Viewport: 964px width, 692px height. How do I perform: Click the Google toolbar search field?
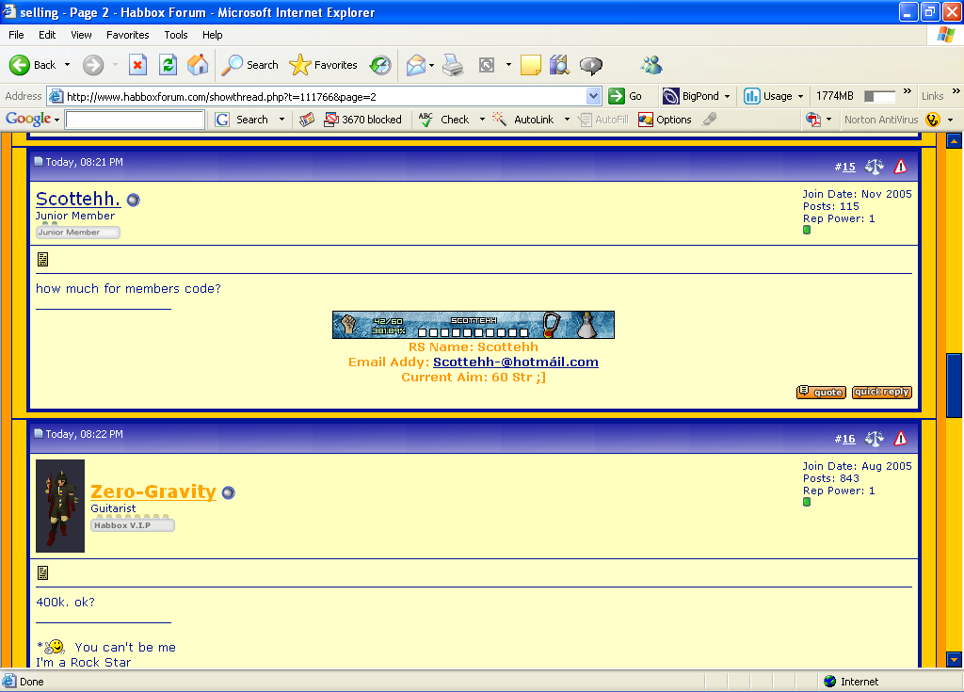135,120
